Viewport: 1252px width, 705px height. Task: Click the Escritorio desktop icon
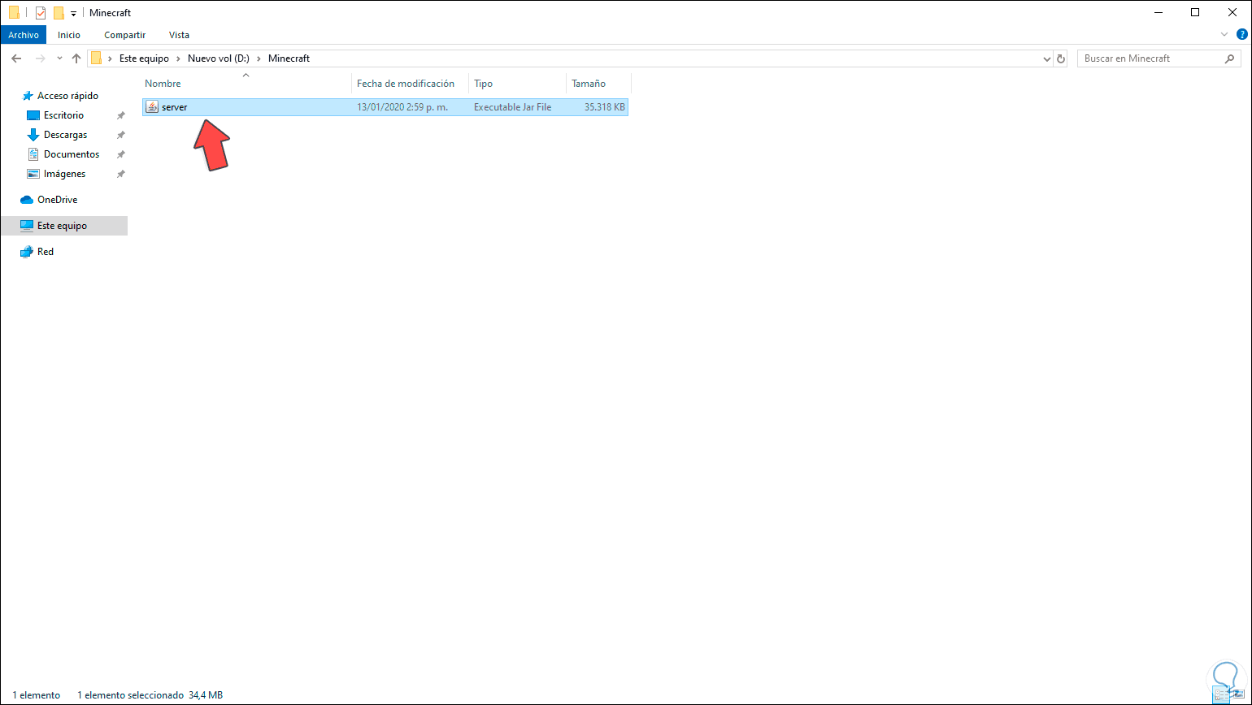coord(33,115)
